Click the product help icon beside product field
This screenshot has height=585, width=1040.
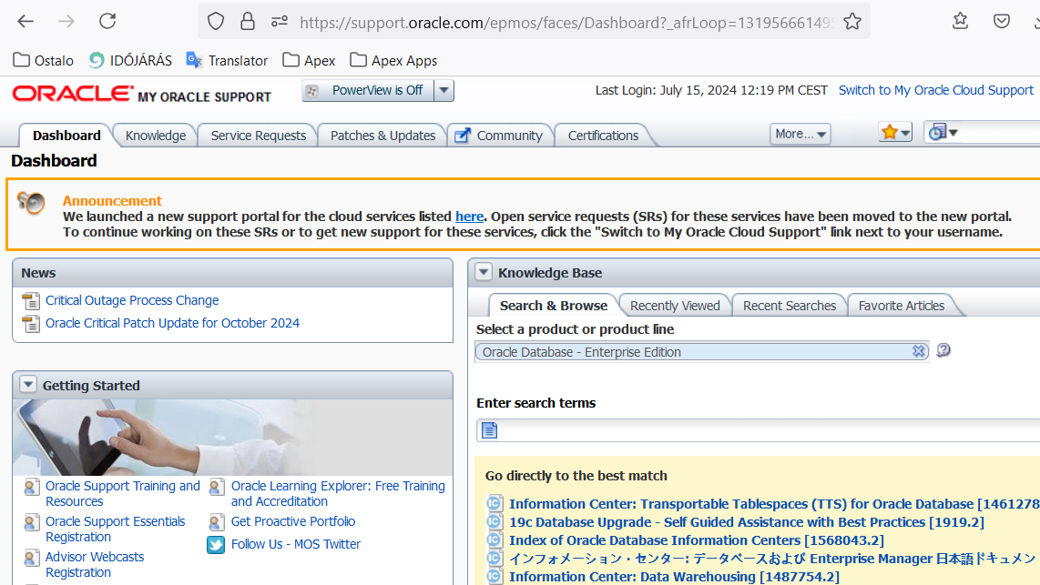(x=943, y=350)
